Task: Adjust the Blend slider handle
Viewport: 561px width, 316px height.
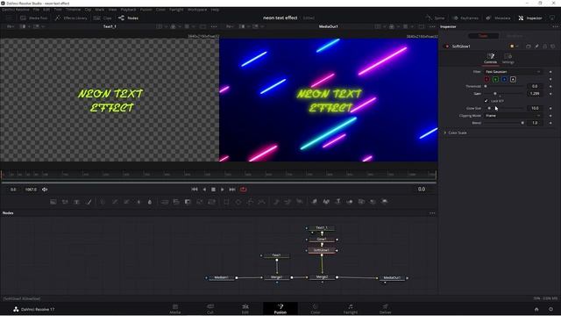Action: coord(522,123)
